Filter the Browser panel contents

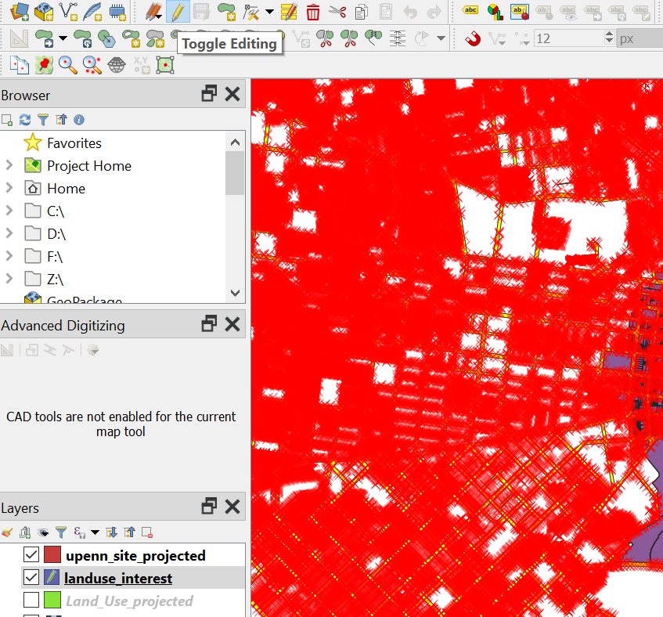pos(43,120)
